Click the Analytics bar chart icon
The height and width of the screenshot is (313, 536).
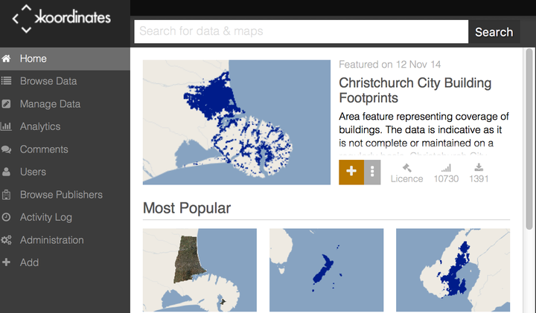tap(6, 126)
